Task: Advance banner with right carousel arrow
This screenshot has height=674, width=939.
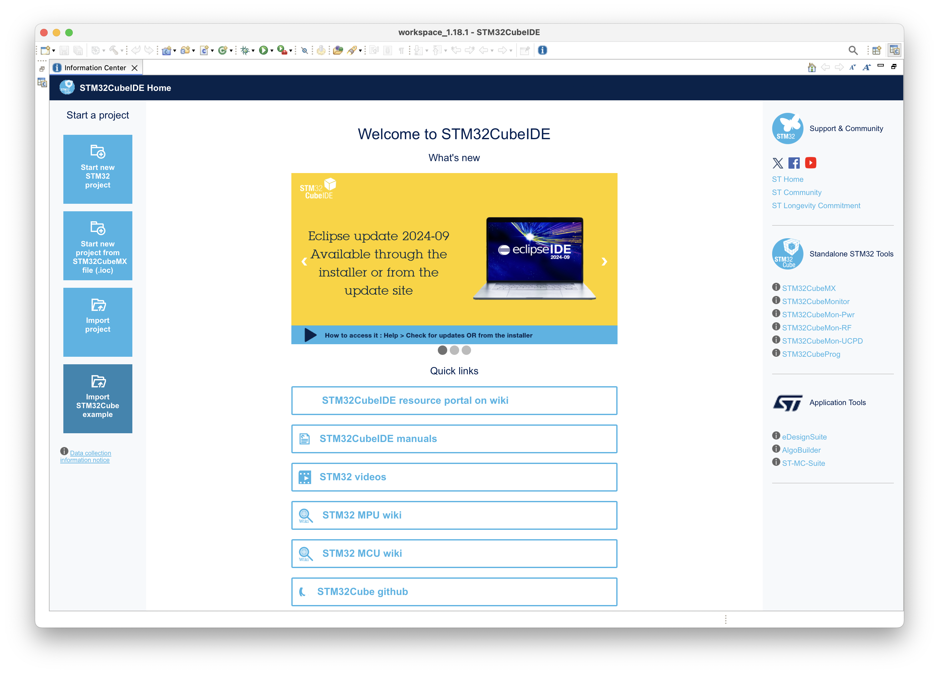Action: (x=604, y=261)
